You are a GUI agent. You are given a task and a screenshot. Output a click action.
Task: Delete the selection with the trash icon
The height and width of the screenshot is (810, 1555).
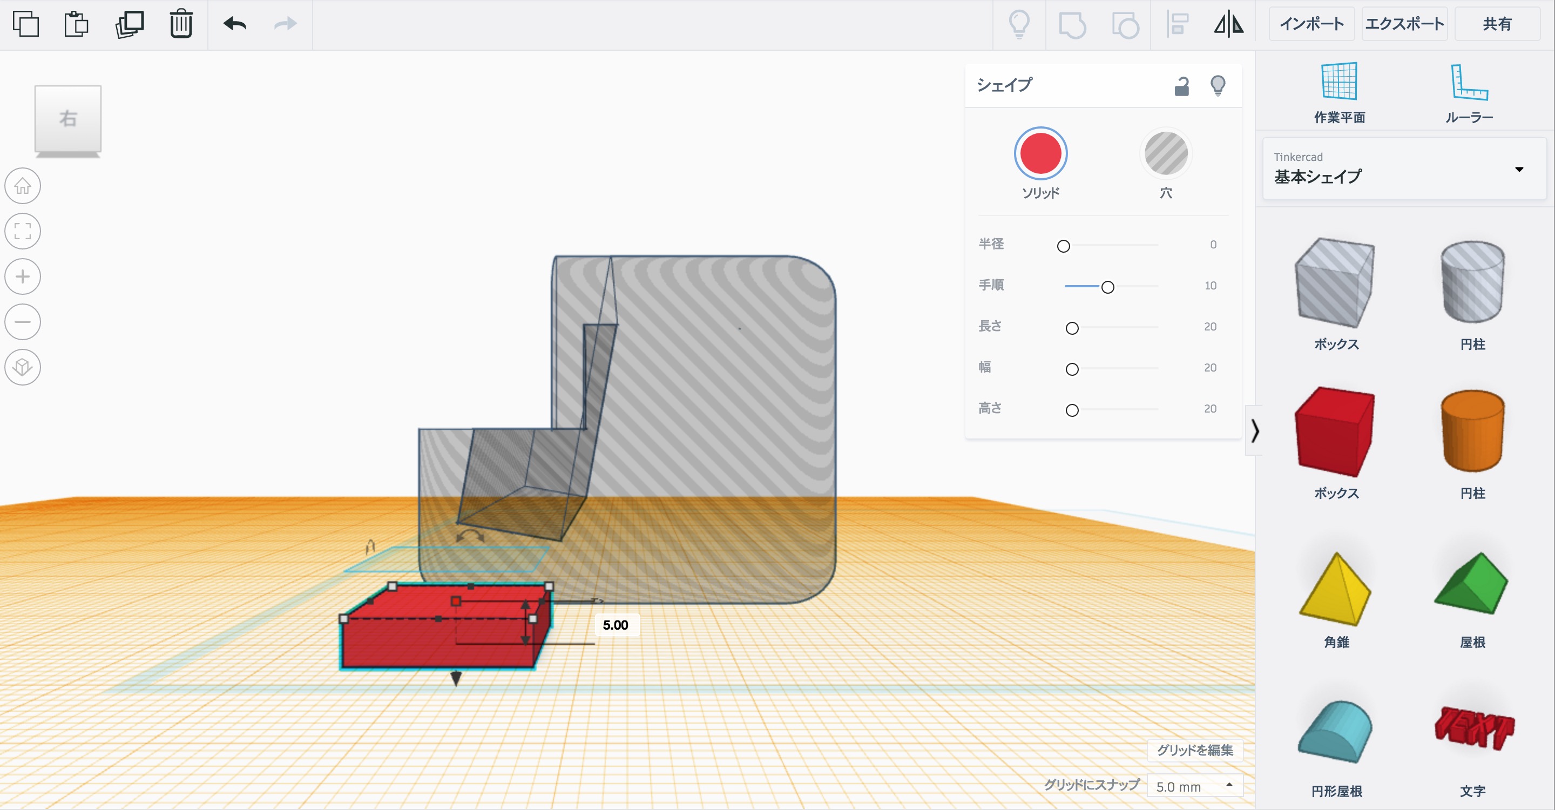[181, 24]
